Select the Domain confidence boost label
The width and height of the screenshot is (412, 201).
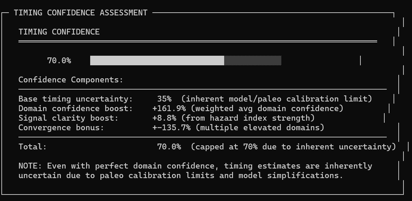pos(75,109)
